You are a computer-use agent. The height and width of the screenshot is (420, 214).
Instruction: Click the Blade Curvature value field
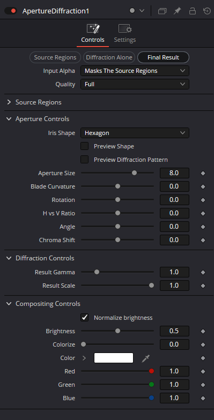[175, 186]
